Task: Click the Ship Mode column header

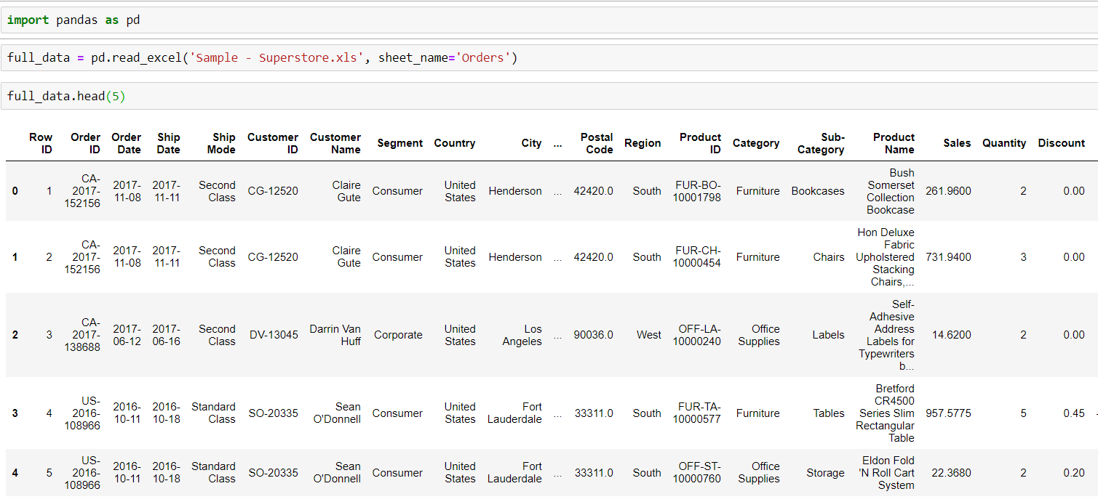Action: pyautogui.click(x=220, y=143)
